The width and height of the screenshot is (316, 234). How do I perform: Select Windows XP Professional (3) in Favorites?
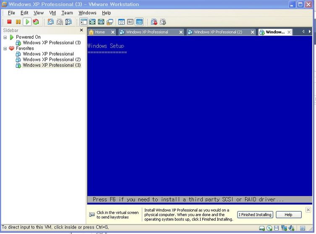pyautogui.click(x=52, y=66)
